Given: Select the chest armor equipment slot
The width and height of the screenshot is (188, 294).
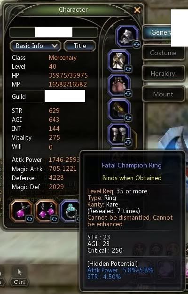Looking at the screenshot, I should coord(118,61).
